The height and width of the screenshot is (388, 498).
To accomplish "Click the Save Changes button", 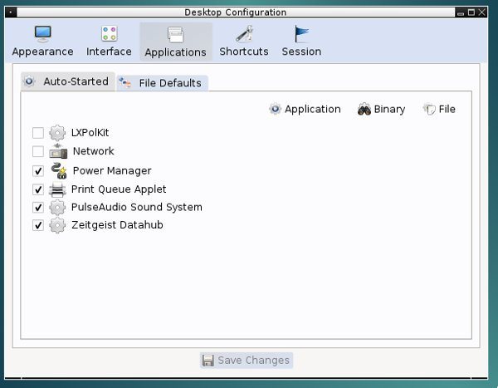I will [x=247, y=361].
